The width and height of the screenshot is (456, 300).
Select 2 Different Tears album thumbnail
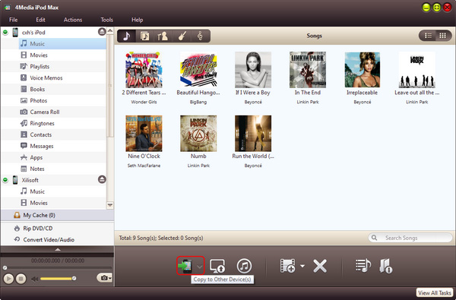tap(144, 70)
